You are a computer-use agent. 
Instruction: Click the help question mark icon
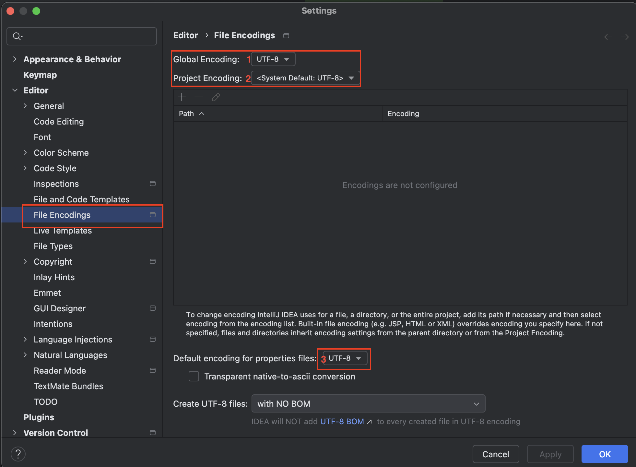coord(18,454)
